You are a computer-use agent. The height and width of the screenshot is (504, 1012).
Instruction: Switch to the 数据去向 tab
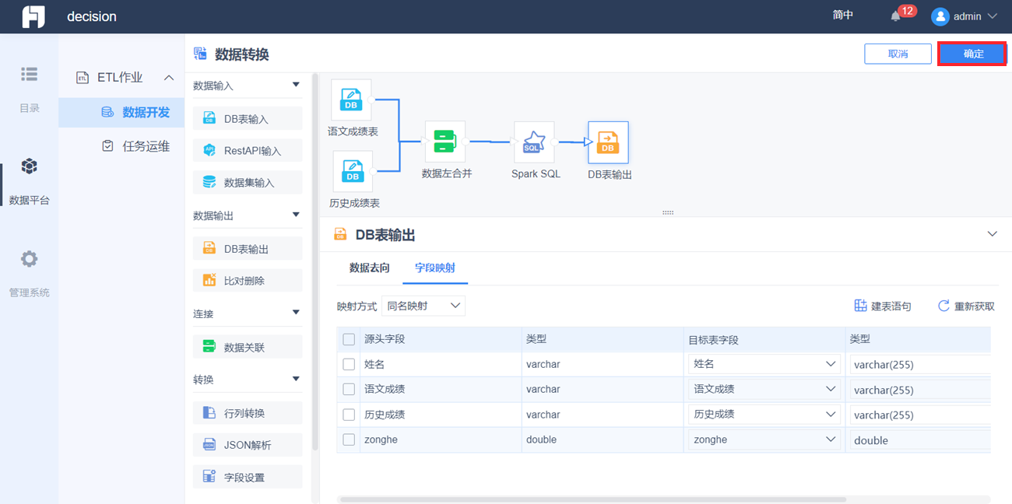click(x=370, y=268)
